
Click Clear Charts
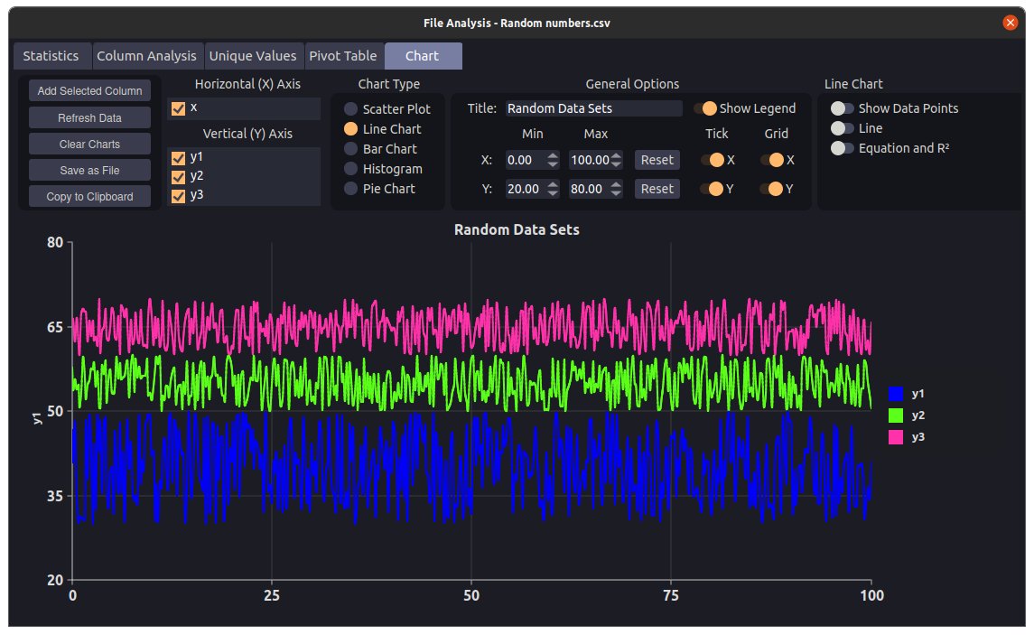(89, 144)
